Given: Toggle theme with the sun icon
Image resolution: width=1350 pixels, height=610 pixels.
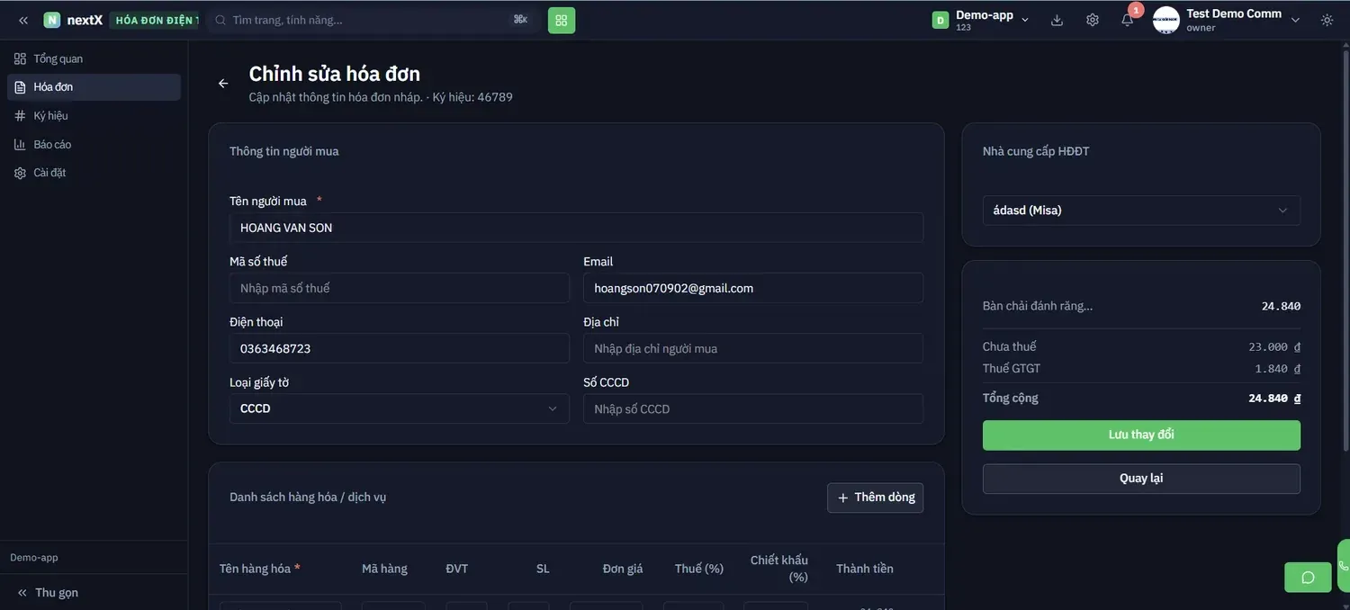Looking at the screenshot, I should coord(1327,20).
